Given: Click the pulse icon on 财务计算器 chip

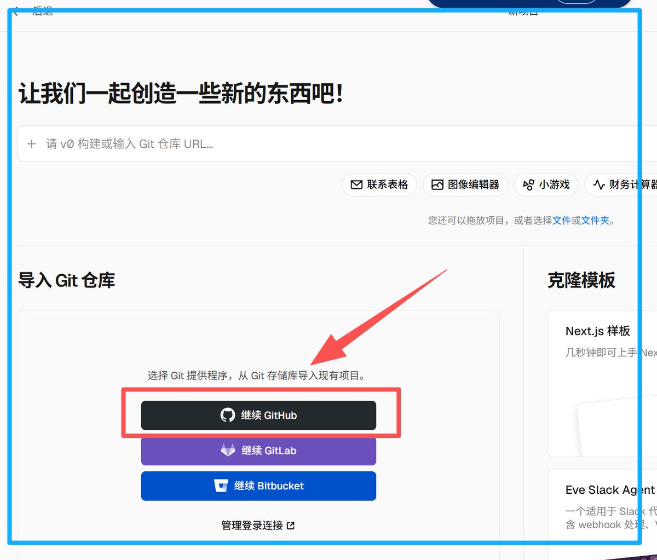Looking at the screenshot, I should 599,185.
